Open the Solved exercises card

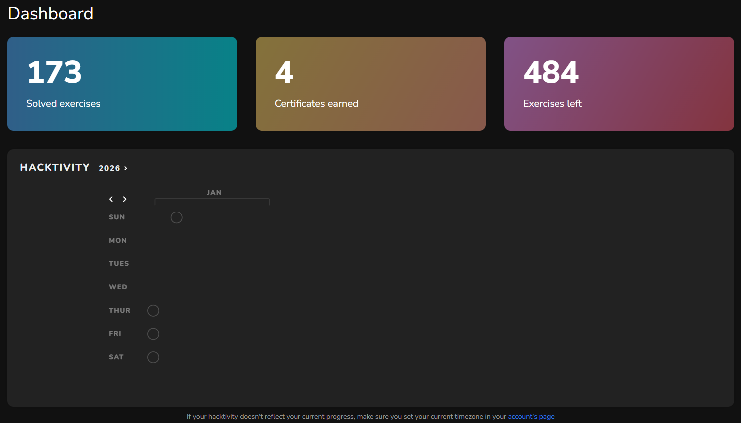tap(122, 84)
